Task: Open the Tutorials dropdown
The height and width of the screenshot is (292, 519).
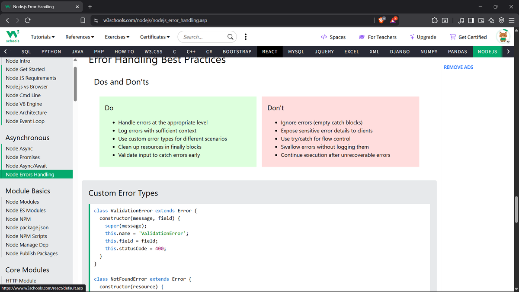Action: [x=43, y=37]
